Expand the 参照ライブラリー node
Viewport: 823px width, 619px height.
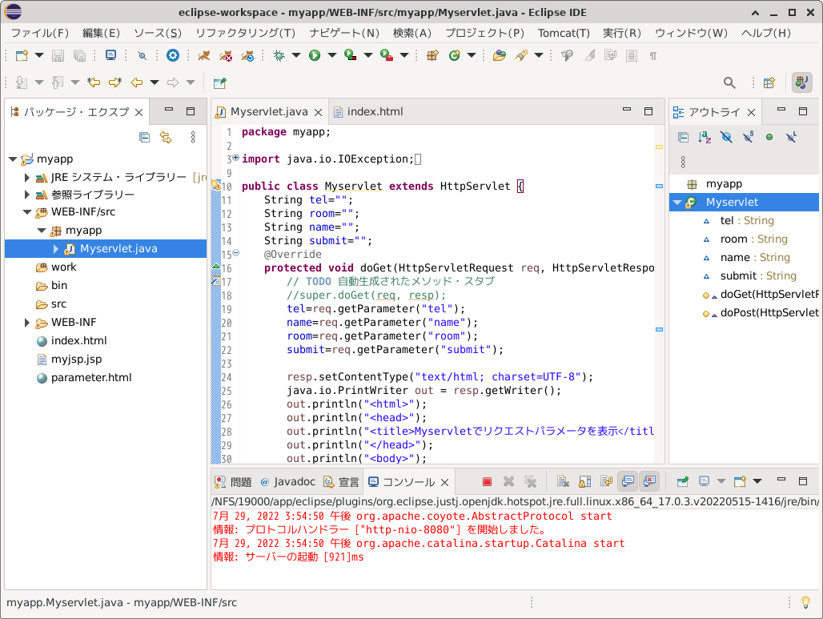point(26,195)
